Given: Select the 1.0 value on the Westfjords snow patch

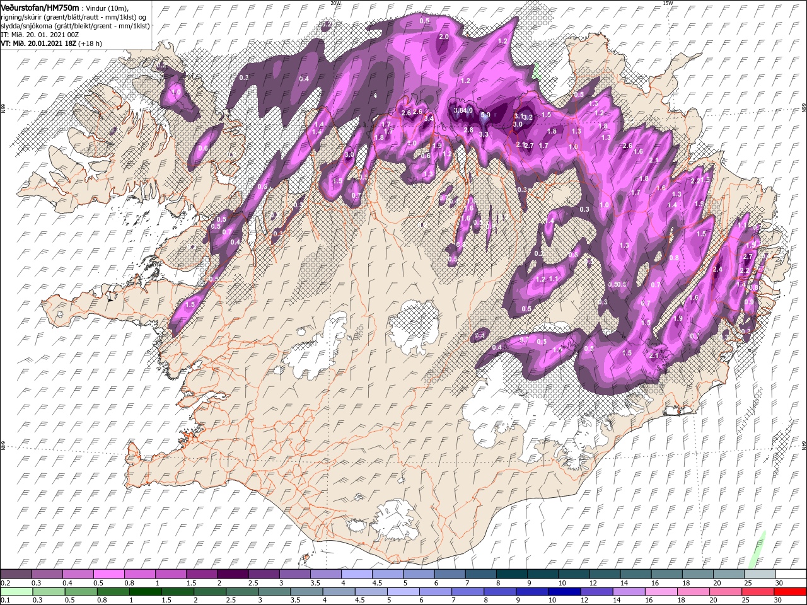Looking at the screenshot, I should 176,92.
